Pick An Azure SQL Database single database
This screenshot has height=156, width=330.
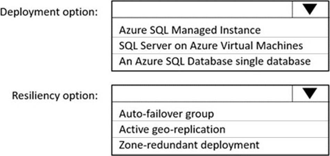coord(214,61)
